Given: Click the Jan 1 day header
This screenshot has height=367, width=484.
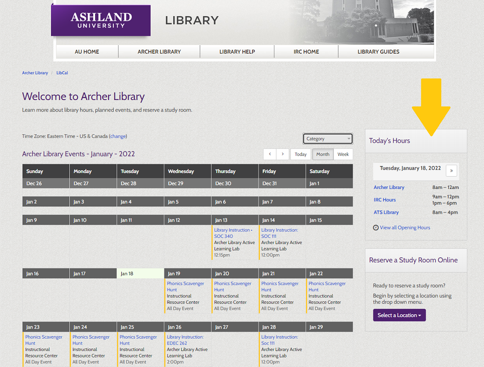Looking at the screenshot, I should (329, 183).
